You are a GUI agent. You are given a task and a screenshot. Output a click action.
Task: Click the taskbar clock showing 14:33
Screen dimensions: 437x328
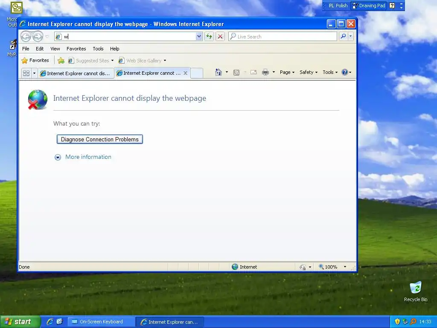tap(425, 322)
